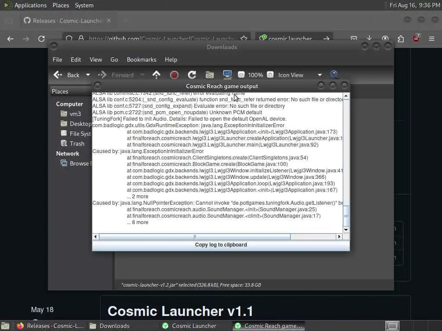This screenshot has height=331, width=442.
Task: Switch to Cosmic Launcher taskbar entry
Action: point(196,326)
